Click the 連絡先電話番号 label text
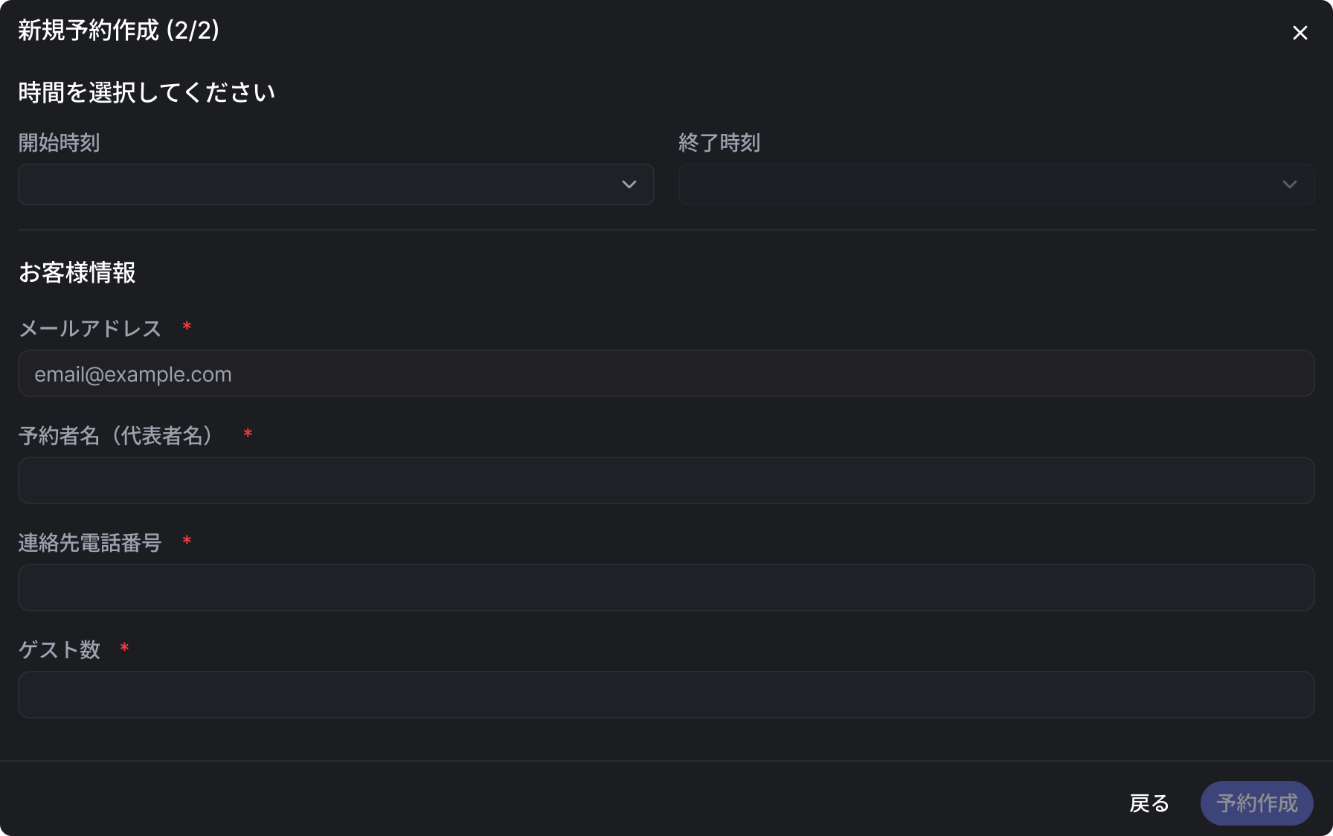Viewport: 1333px width, 836px height. 90,543
